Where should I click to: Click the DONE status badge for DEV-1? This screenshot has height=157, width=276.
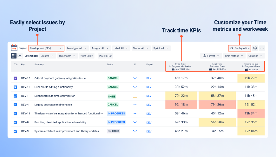coord(112,97)
